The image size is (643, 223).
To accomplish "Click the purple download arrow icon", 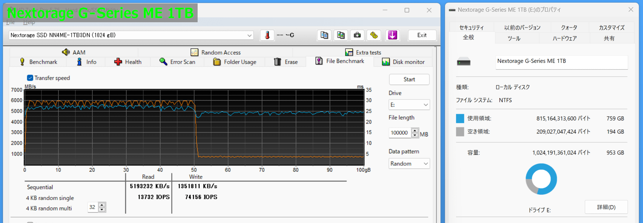I will pos(392,35).
